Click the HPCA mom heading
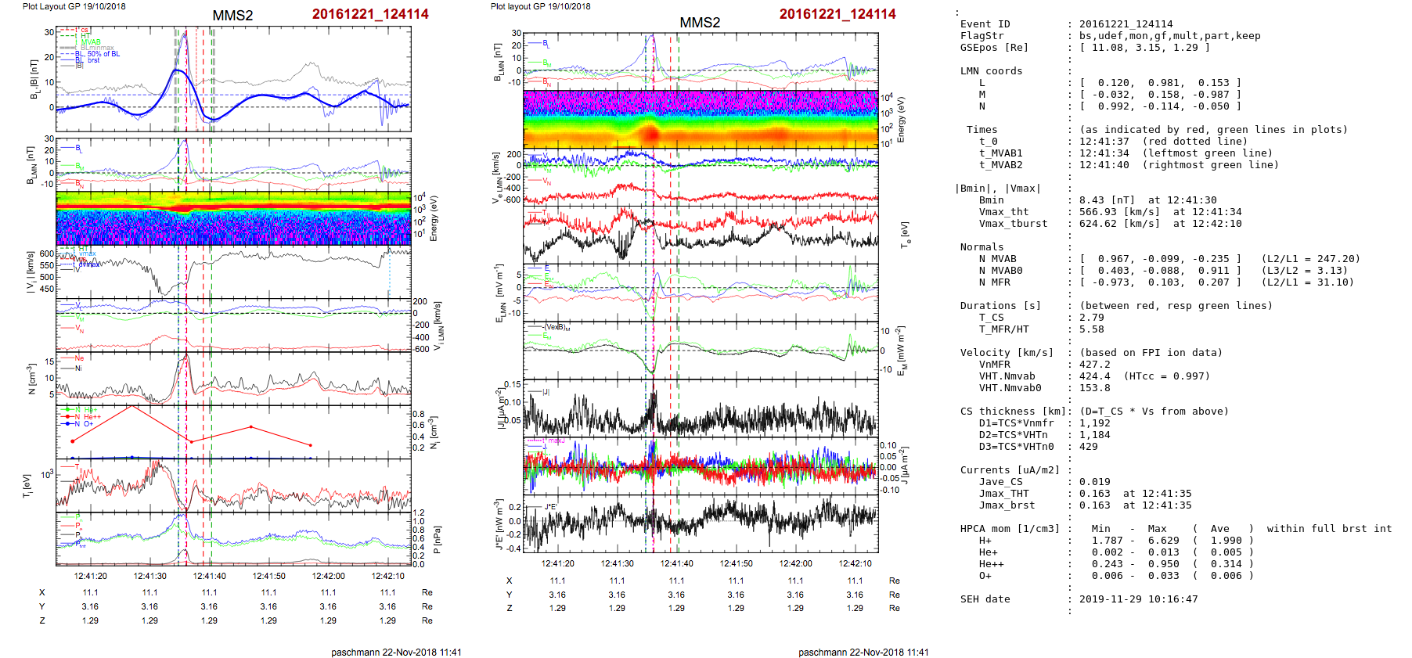This screenshot has width=1412, height=658. pos(1010,529)
